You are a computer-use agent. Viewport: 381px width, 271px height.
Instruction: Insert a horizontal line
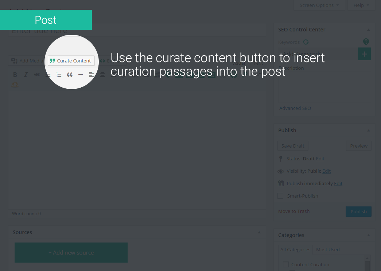(81, 75)
